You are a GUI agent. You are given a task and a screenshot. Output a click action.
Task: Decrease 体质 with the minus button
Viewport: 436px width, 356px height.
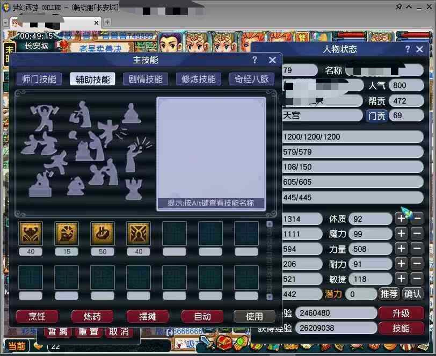pos(417,219)
